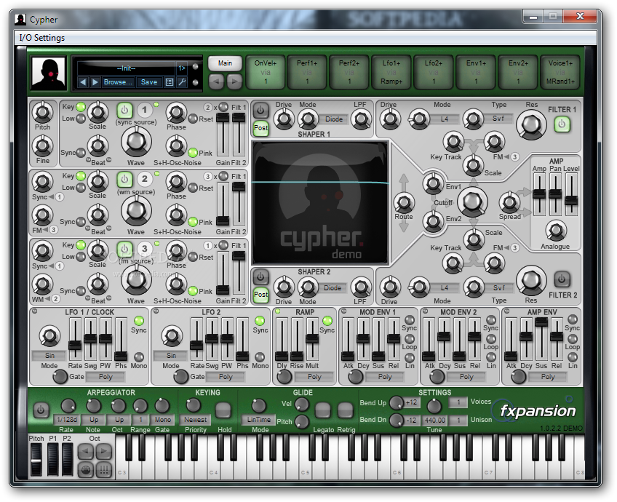617x502 pixels.
Task: Toggle Oscillator 3 power button
Action: click(124, 249)
